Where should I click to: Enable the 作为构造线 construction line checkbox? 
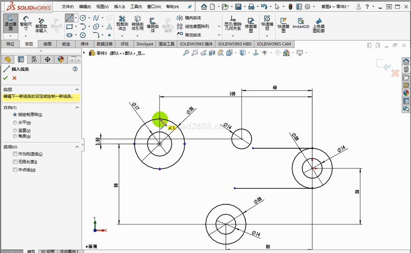tap(15, 154)
